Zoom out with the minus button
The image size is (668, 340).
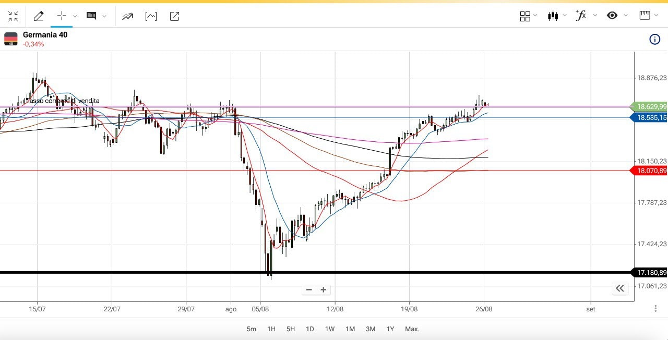[x=309, y=290]
